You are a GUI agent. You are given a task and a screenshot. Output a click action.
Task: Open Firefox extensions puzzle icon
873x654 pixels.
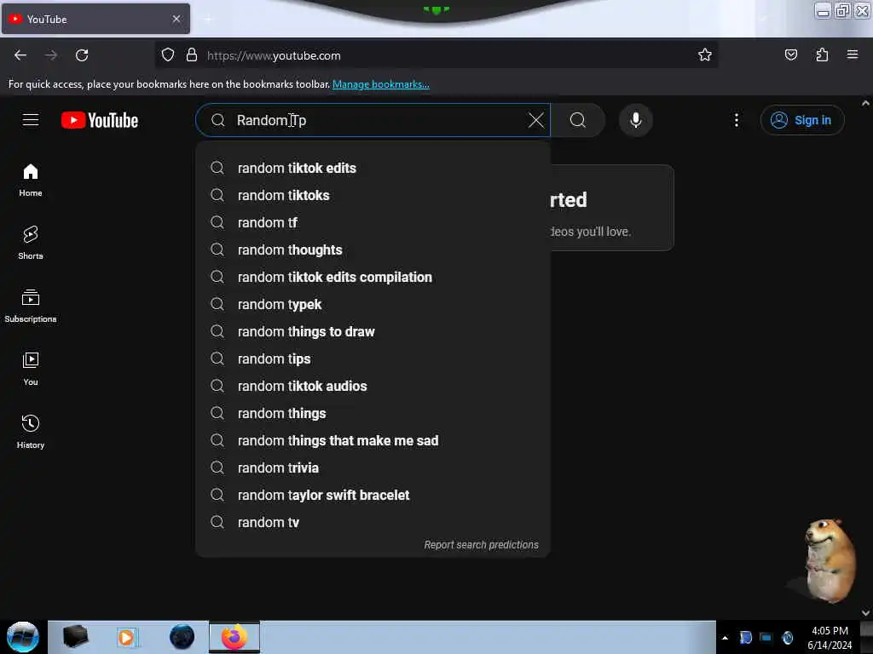822,55
